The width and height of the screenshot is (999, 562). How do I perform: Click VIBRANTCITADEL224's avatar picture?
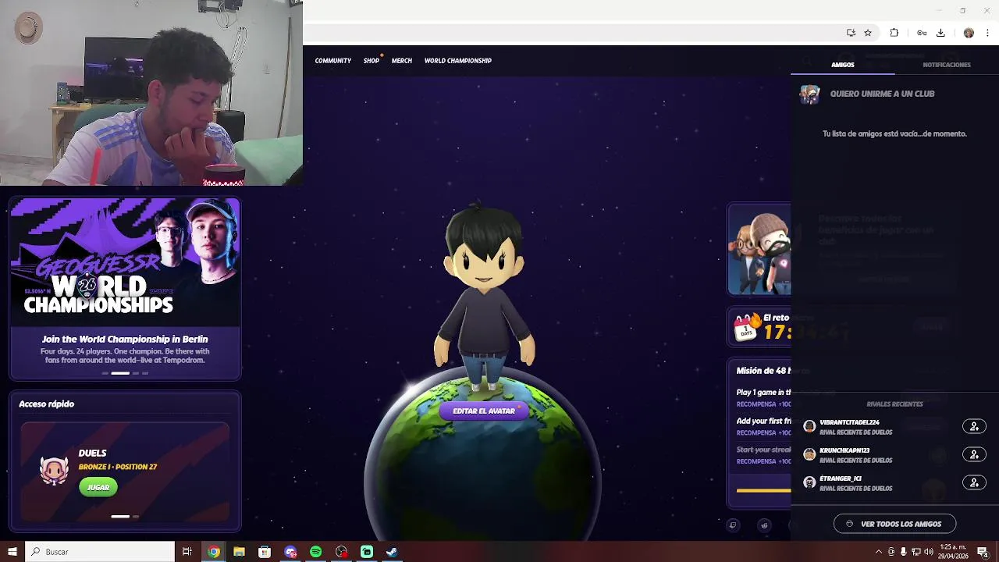(x=809, y=426)
